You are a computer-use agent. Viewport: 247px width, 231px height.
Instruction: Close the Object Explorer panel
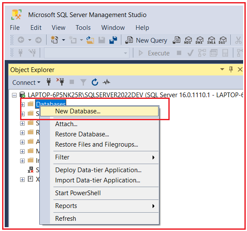[x=240, y=69]
